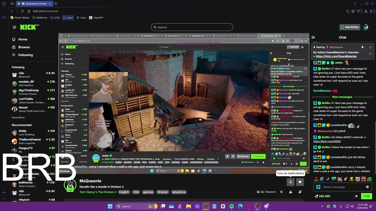Reload the browser page
Image resolution: width=376 pixels, height=211 pixels.
pyautogui.click(x=22, y=11)
